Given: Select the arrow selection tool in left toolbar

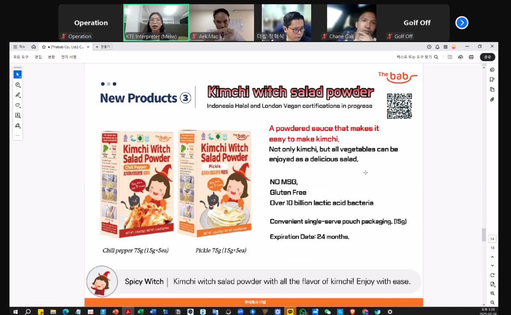Looking at the screenshot, I should coord(17,74).
